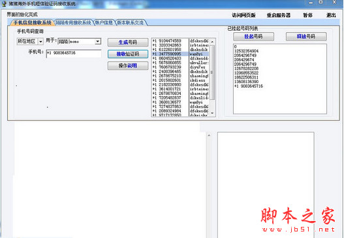The image size is (344, 238).
Task: Select 13608136390 in suspended list
Action: (246, 82)
